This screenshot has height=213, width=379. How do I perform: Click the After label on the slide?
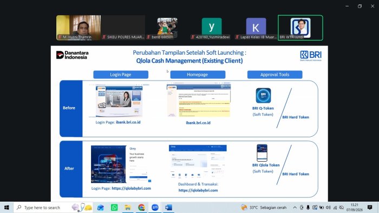coord(69,168)
